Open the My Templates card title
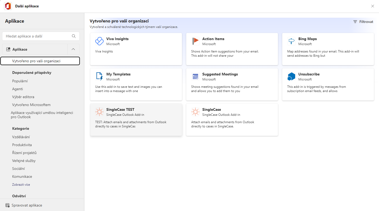Viewport: 379px width, 211px height. click(x=118, y=74)
